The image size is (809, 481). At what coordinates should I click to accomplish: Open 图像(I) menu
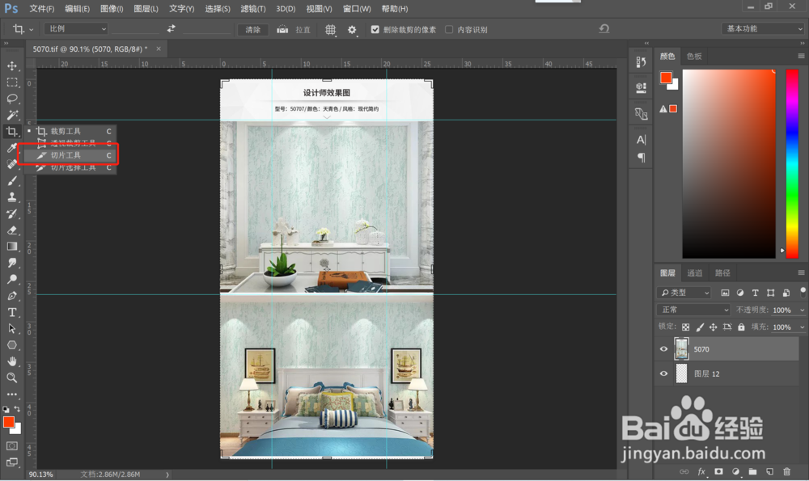click(112, 9)
